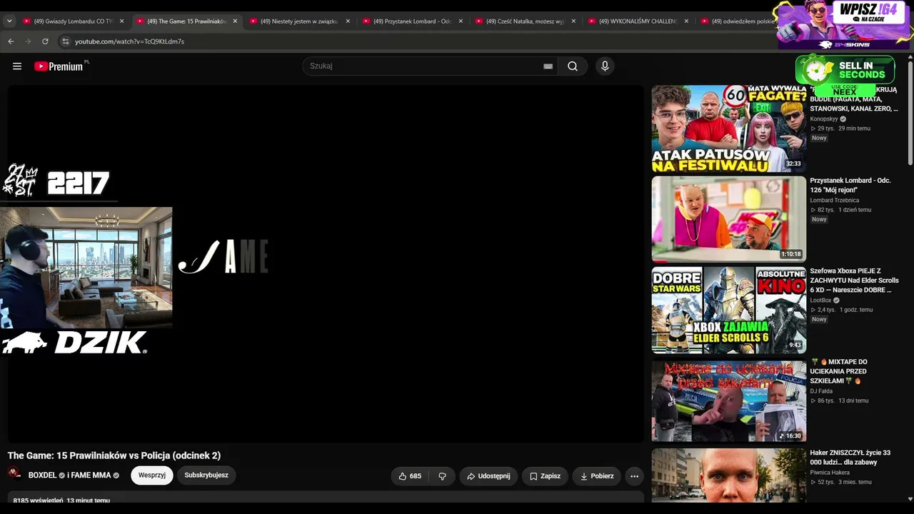Open Mixtape do uciekania video thumbnail
The image size is (914, 514).
coord(728,401)
